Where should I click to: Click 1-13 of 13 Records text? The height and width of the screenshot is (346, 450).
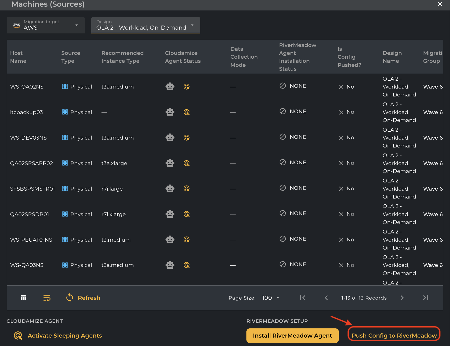[x=364, y=298]
